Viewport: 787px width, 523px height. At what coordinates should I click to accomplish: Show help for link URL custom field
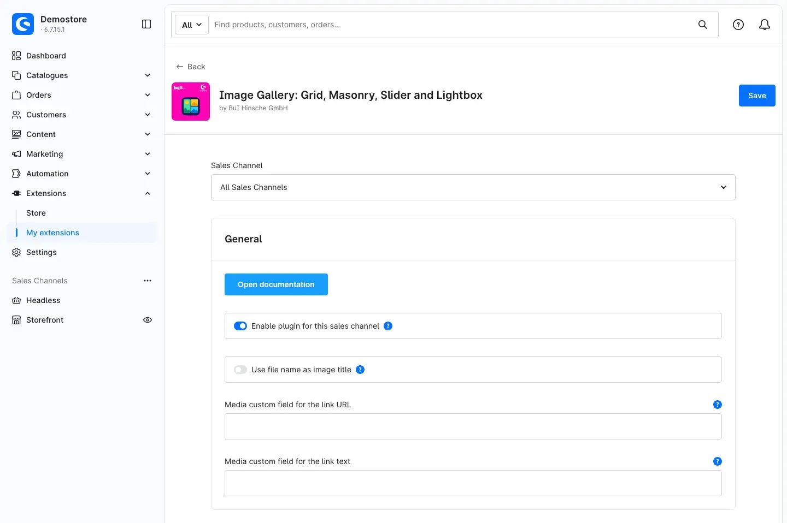718,405
